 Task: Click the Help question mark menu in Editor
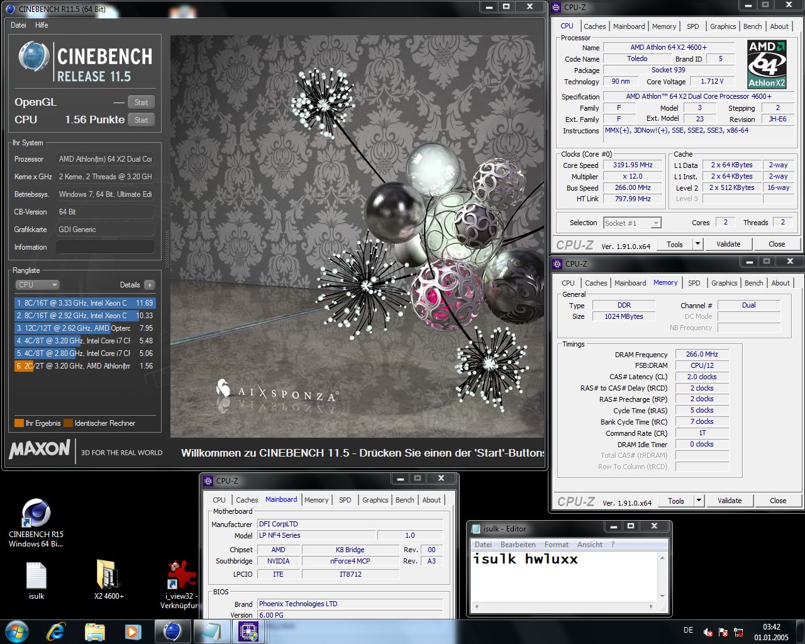[613, 545]
